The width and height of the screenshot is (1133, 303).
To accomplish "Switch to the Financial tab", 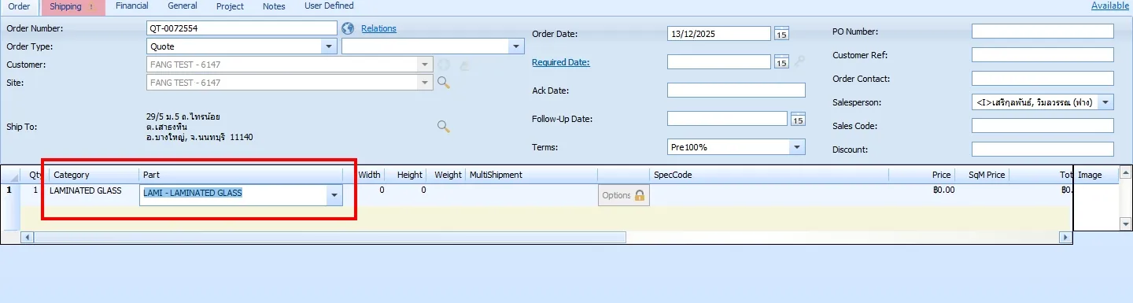I will point(132,6).
